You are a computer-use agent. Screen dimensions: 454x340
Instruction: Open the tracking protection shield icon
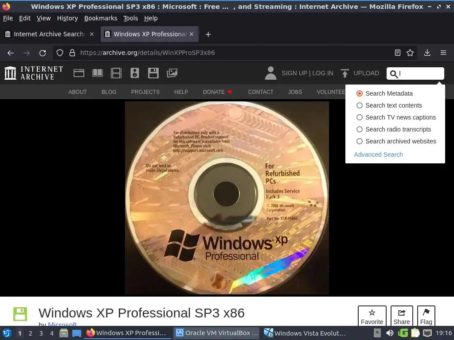coord(60,53)
